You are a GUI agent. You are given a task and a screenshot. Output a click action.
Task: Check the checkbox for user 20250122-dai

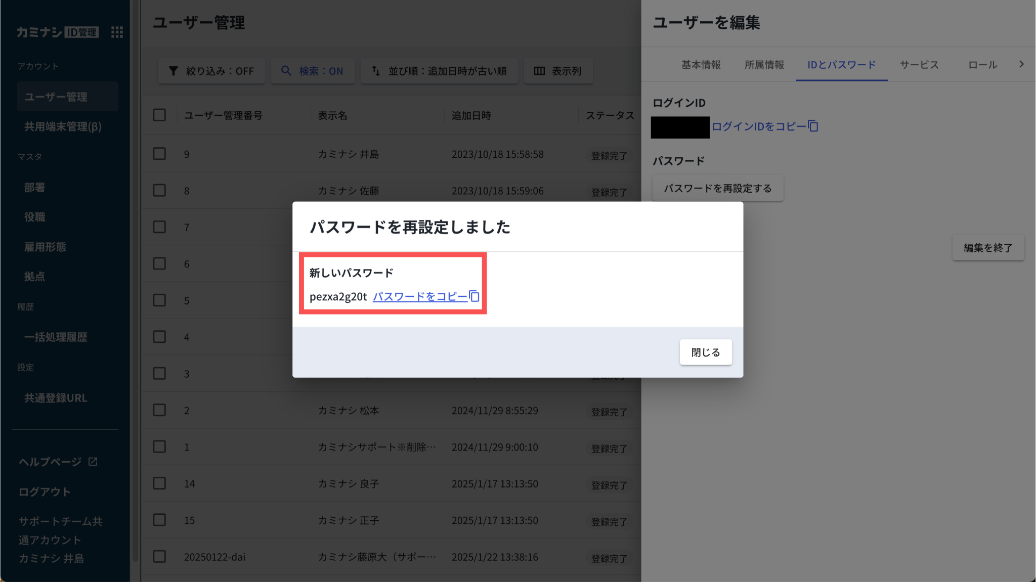click(x=159, y=557)
